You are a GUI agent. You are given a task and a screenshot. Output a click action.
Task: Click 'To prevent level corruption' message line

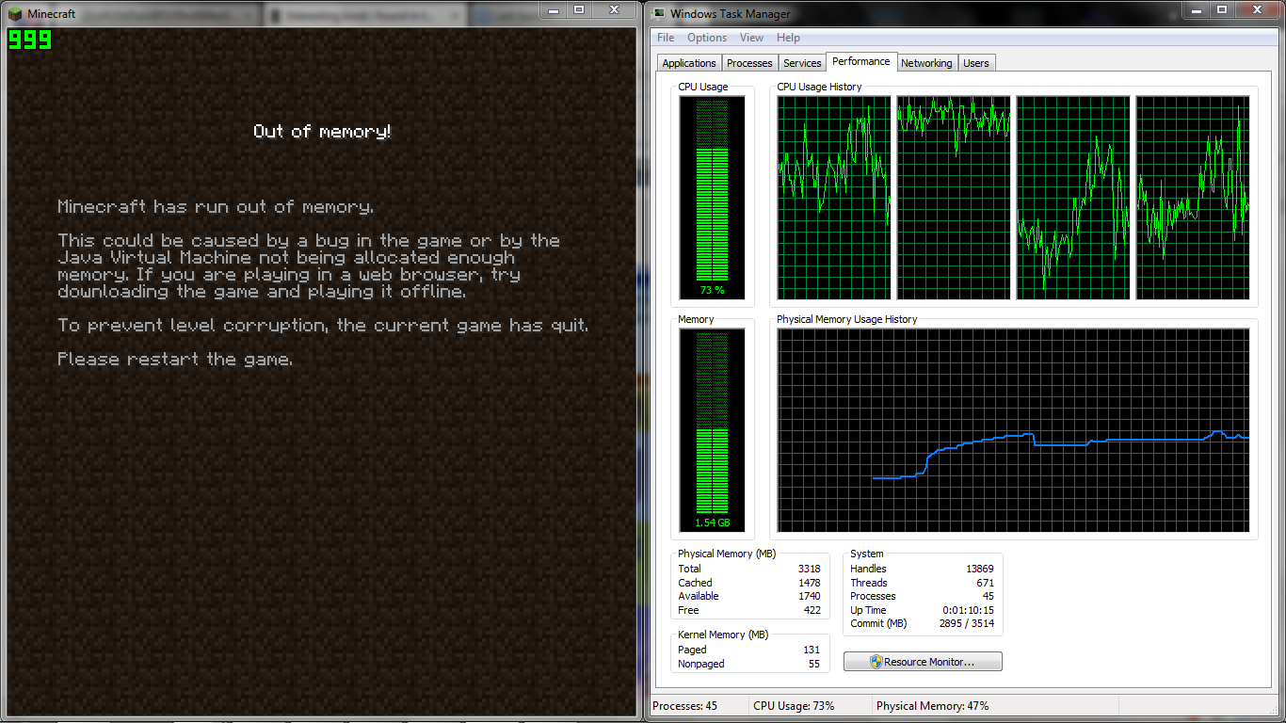coord(323,326)
